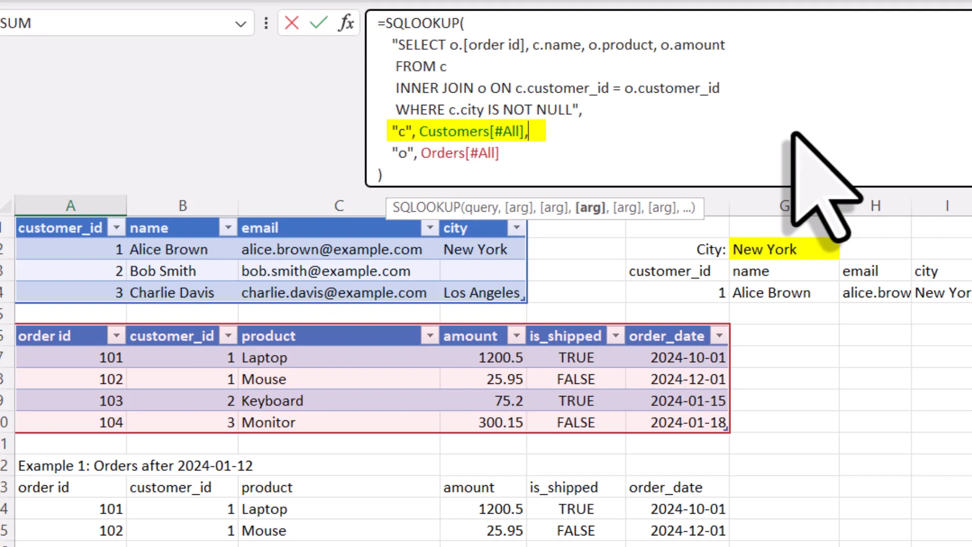The image size is (972, 547).
Task: Open the order_date column filter dropdown
Action: 718,335
